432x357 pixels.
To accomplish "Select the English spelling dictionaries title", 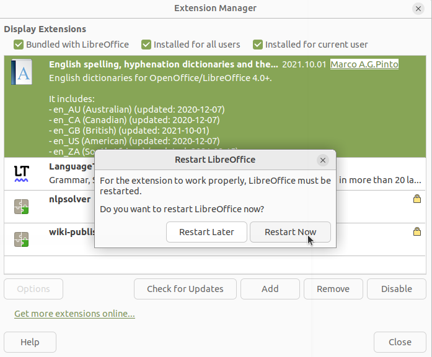I will [x=164, y=64].
